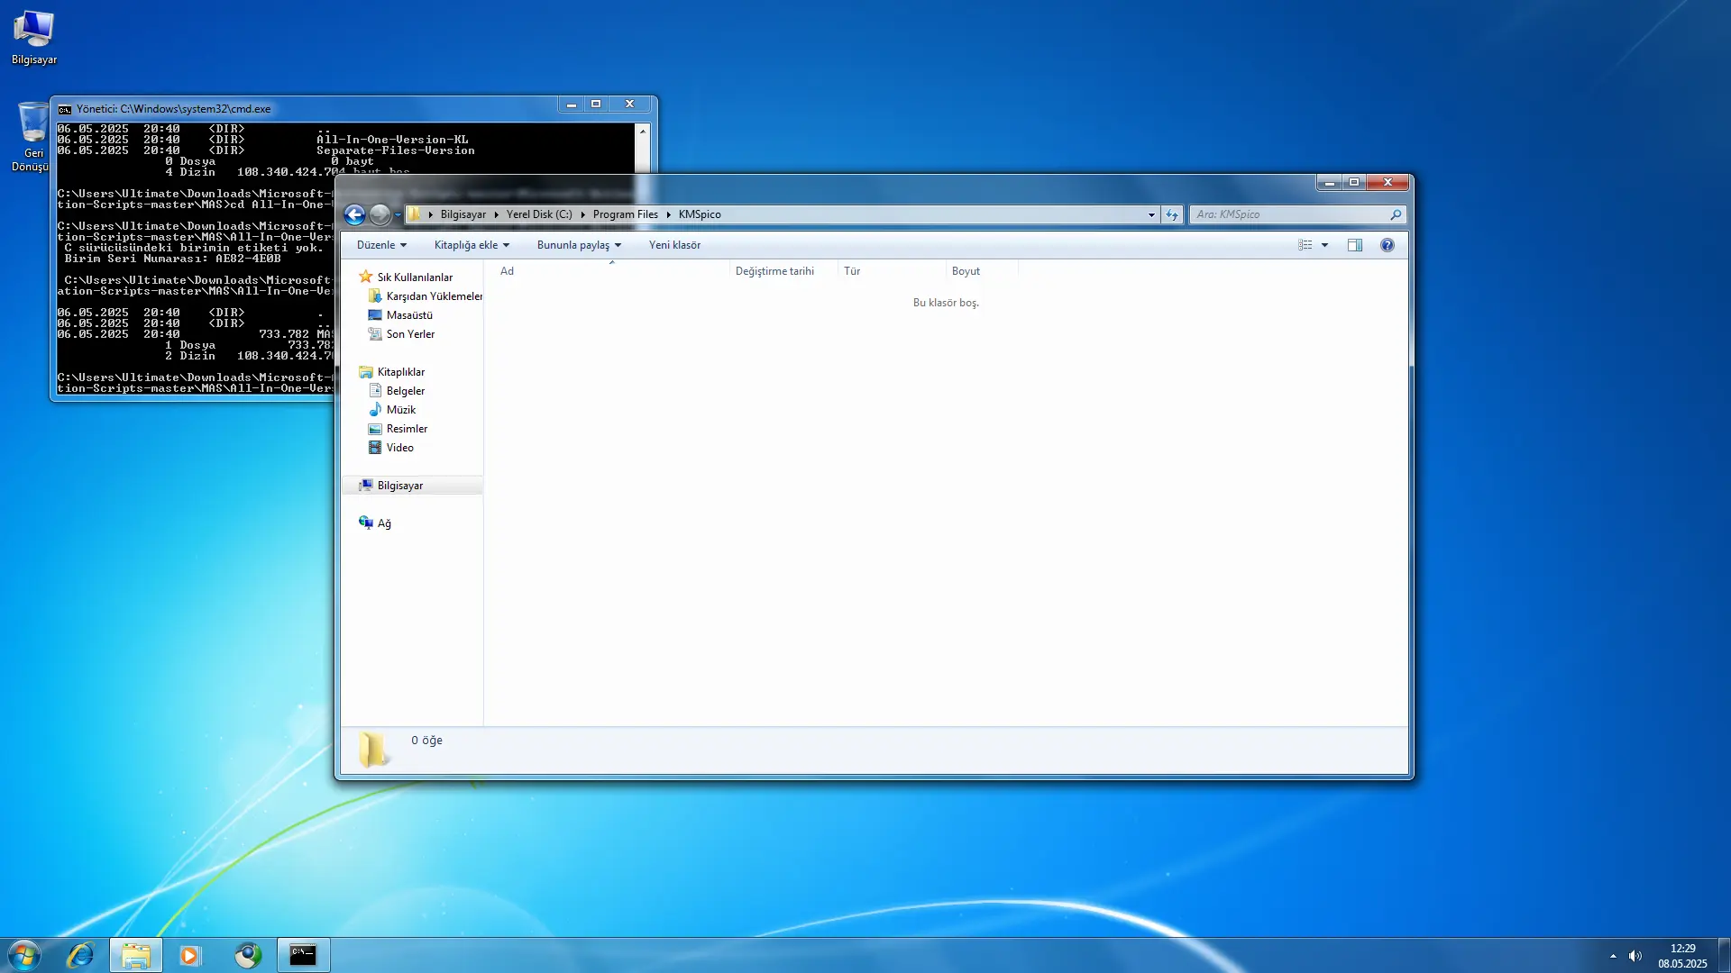Sort by Değiştirme tarihi column
Viewport: 1731px width, 973px height.
point(783,271)
